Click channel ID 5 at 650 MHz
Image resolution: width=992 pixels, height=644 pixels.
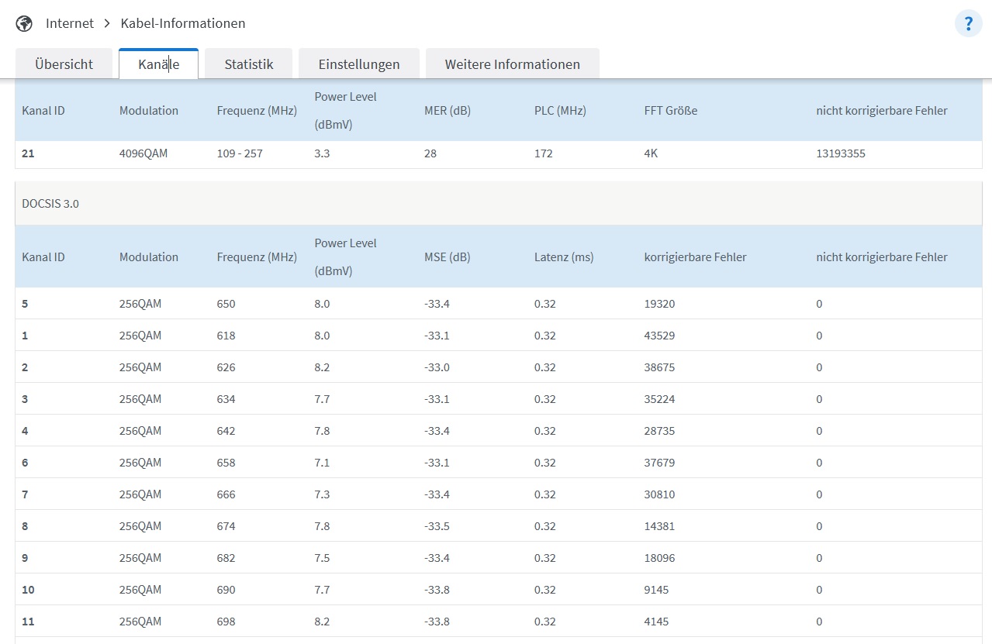pos(25,304)
